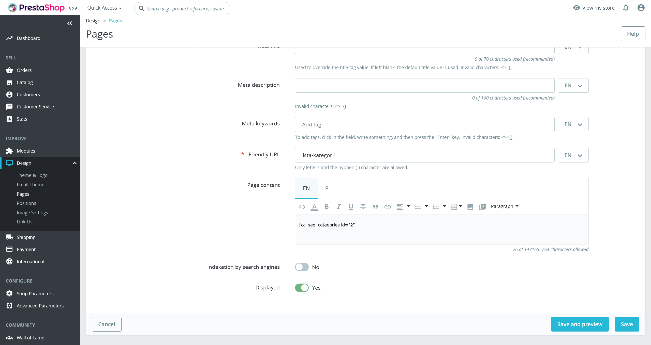Expand bullet list style arrow
This screenshot has height=345, width=651.
pyautogui.click(x=426, y=206)
